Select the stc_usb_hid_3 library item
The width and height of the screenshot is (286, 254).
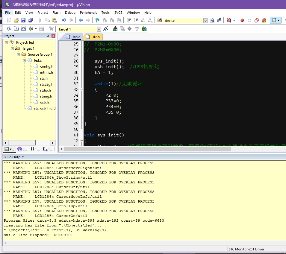point(45,108)
